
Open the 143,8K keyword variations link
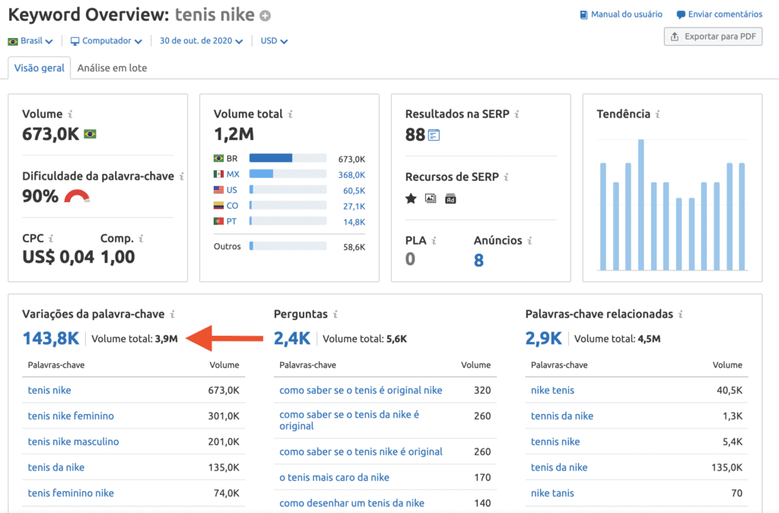pos(51,338)
